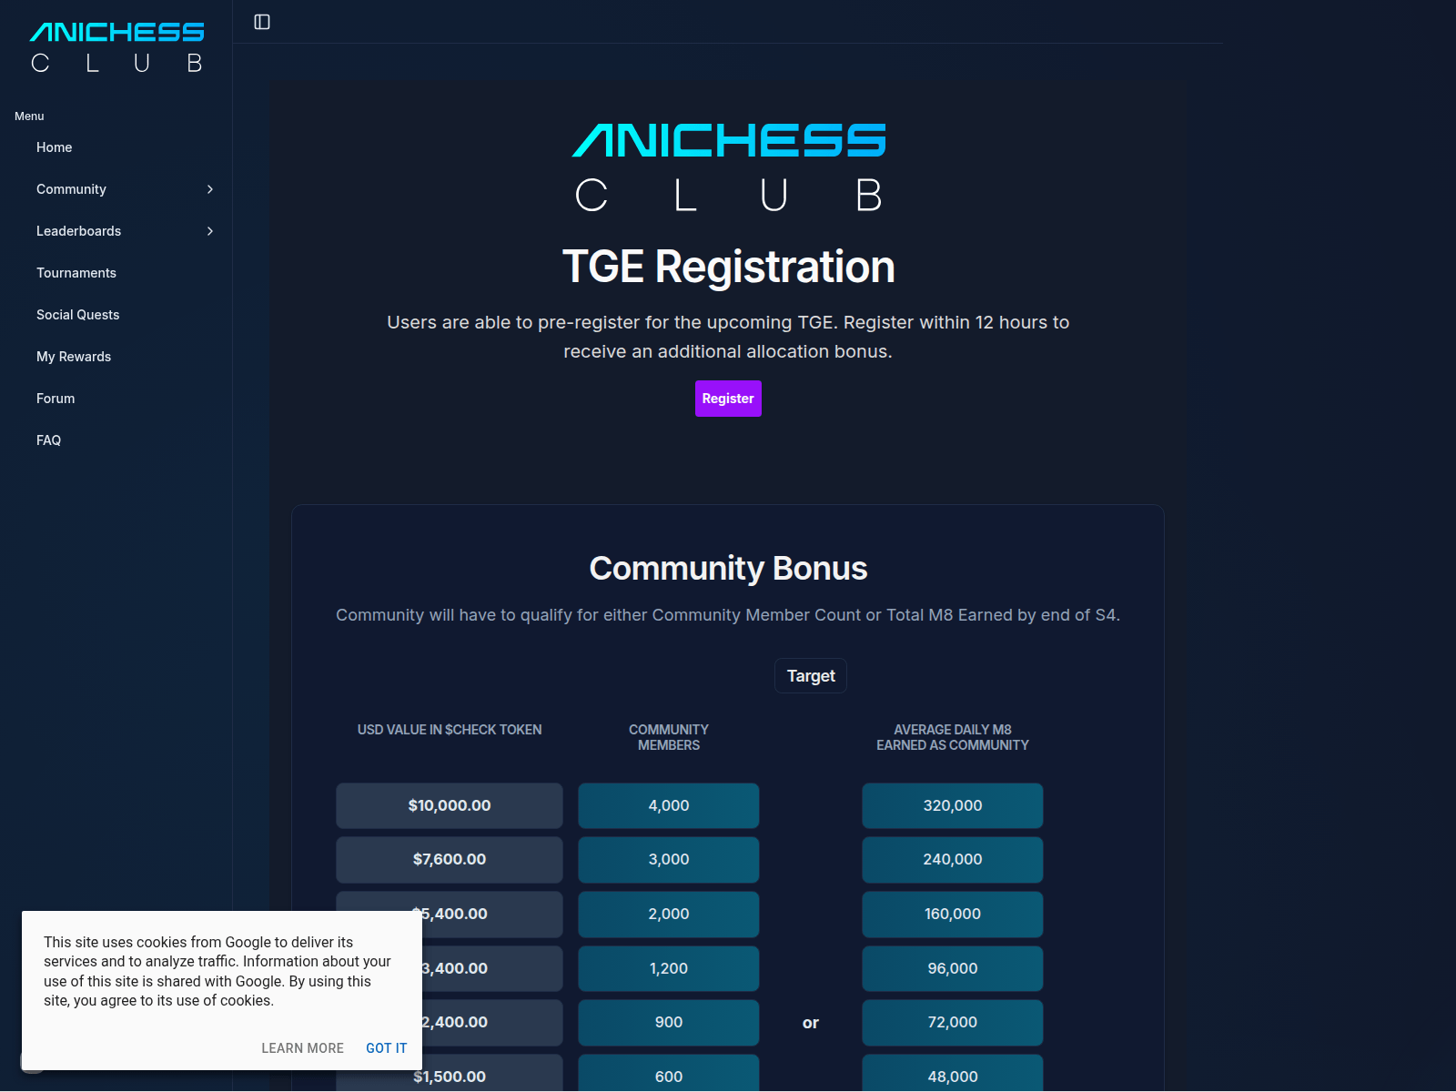The image size is (1456, 1092).
Task: Select the 900 community members cell
Action: [x=669, y=1023]
